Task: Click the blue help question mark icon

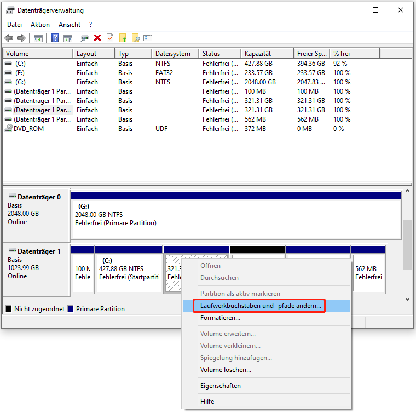Action: (55, 38)
